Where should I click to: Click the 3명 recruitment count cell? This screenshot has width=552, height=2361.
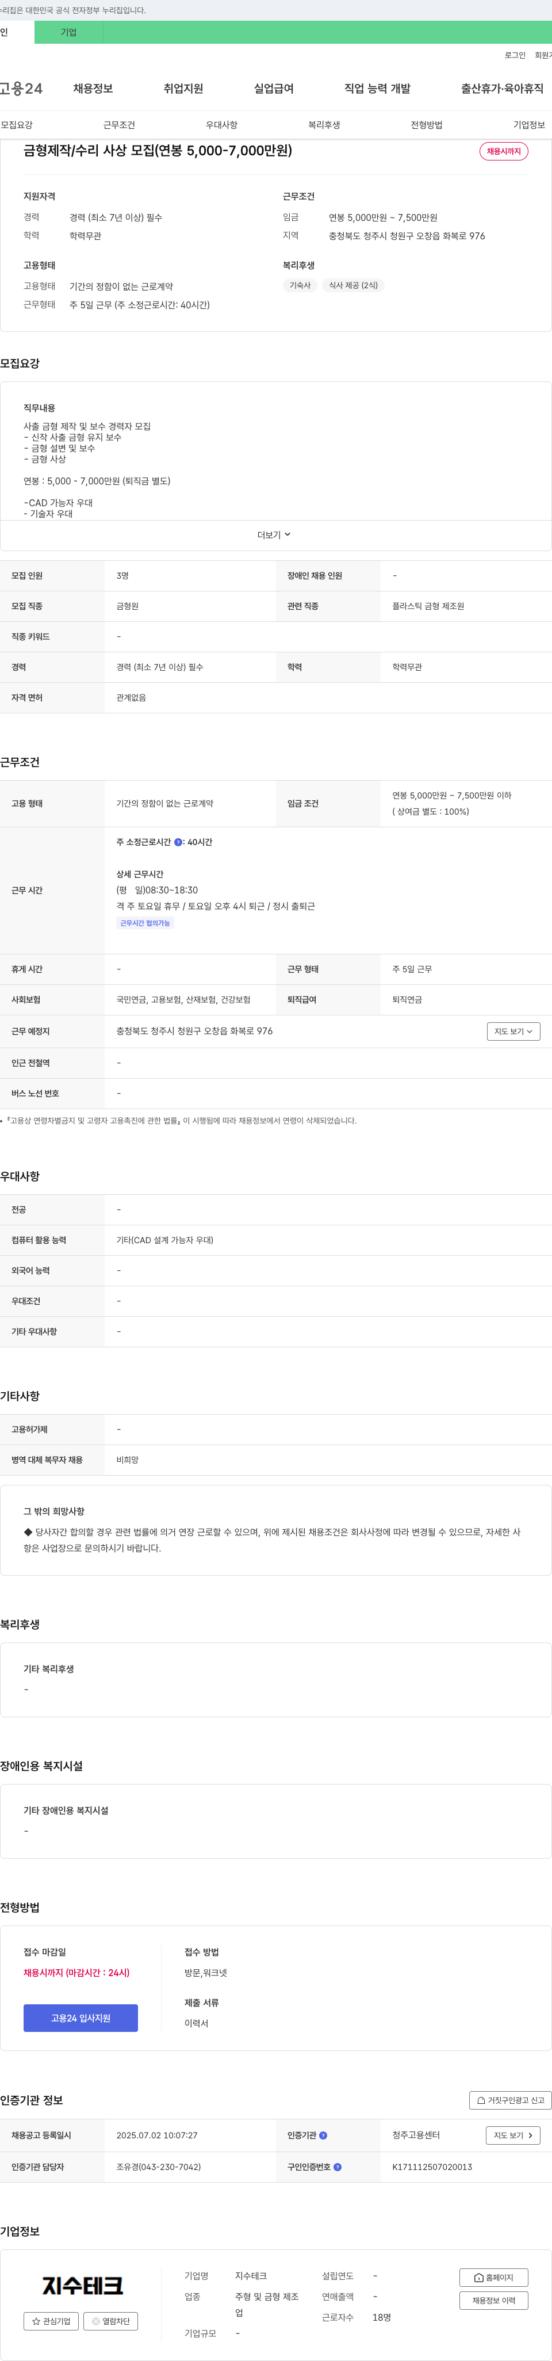(x=122, y=576)
